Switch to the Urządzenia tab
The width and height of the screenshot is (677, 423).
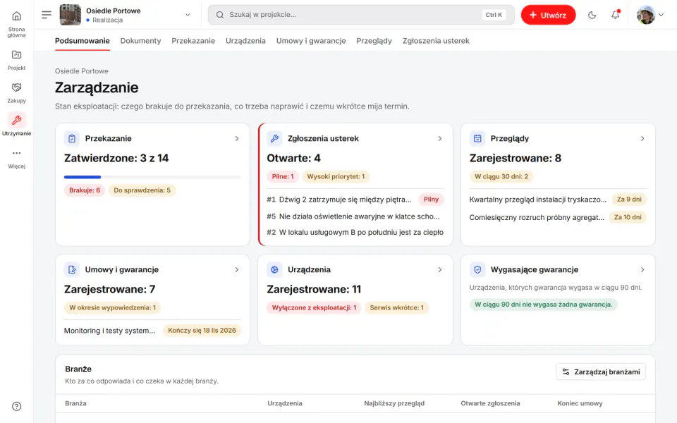[x=245, y=41]
